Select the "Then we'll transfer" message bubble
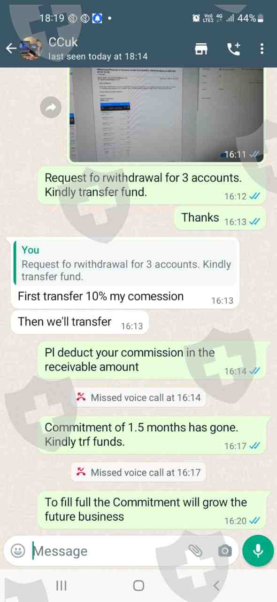The height and width of the screenshot is (602, 277). 79,323
